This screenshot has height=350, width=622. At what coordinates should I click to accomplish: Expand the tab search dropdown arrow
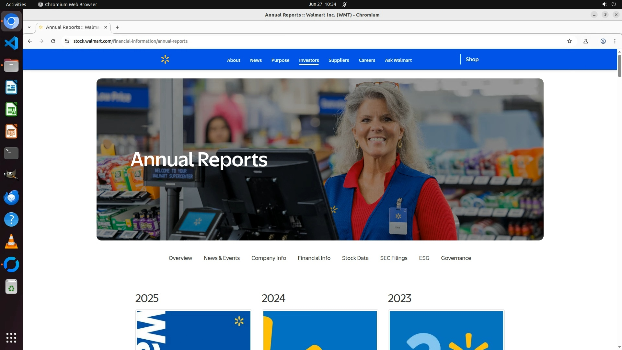click(29, 27)
